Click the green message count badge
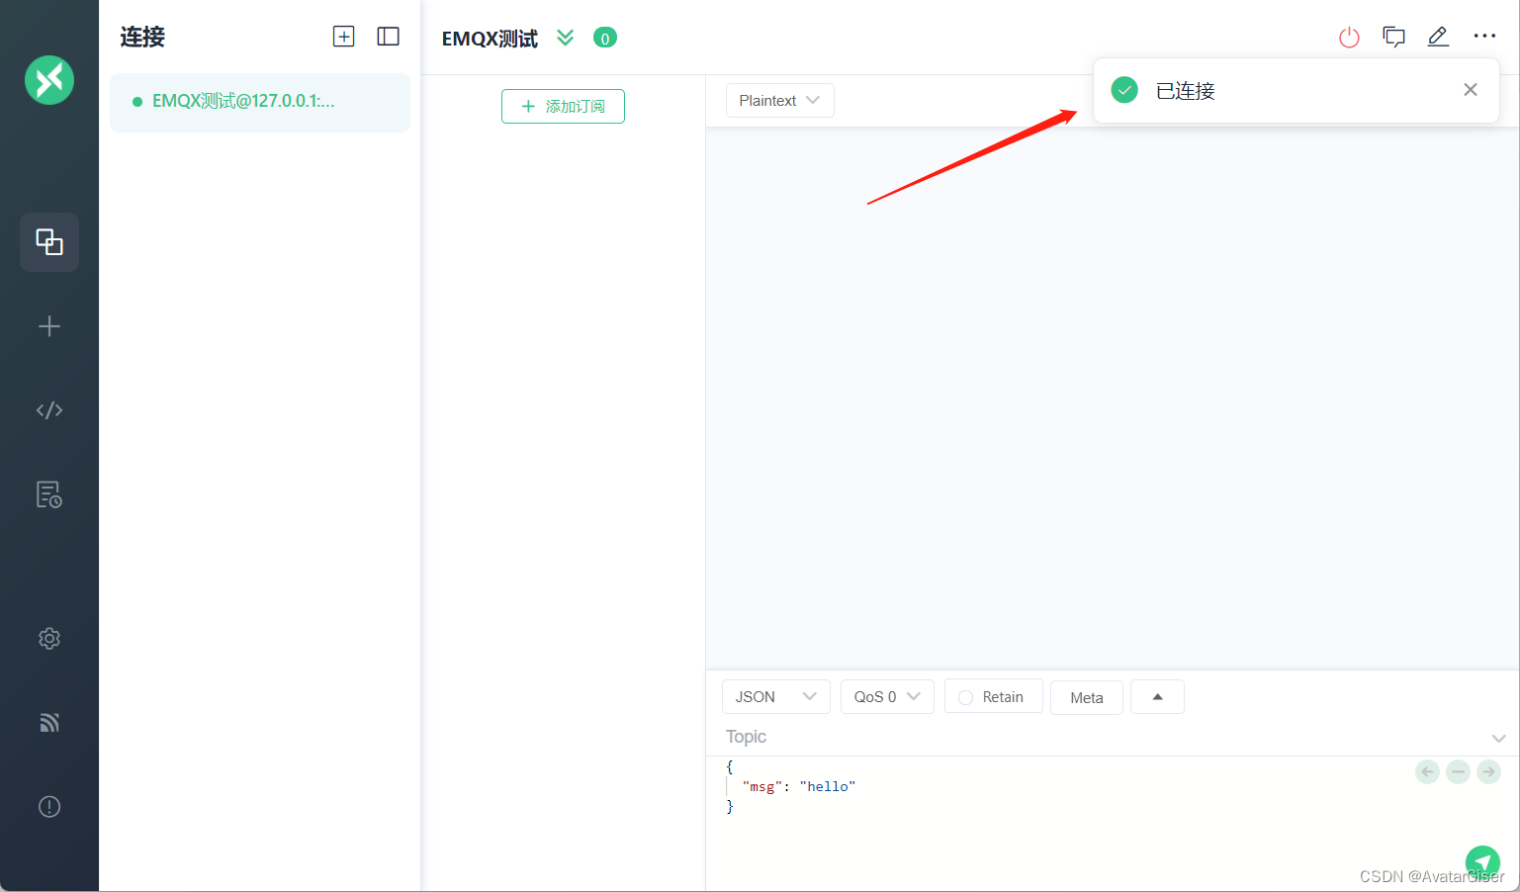The height and width of the screenshot is (892, 1520). pos(605,38)
